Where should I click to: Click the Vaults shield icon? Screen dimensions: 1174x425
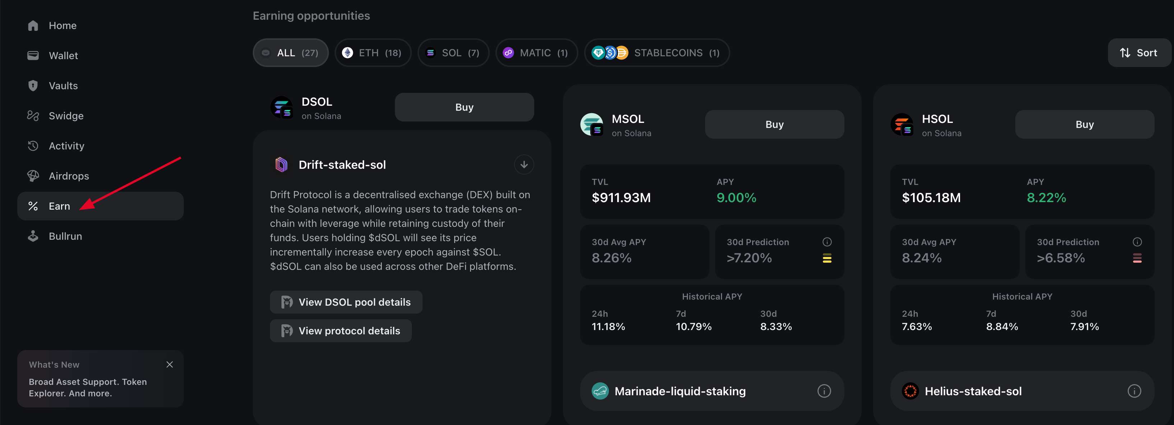click(x=33, y=86)
